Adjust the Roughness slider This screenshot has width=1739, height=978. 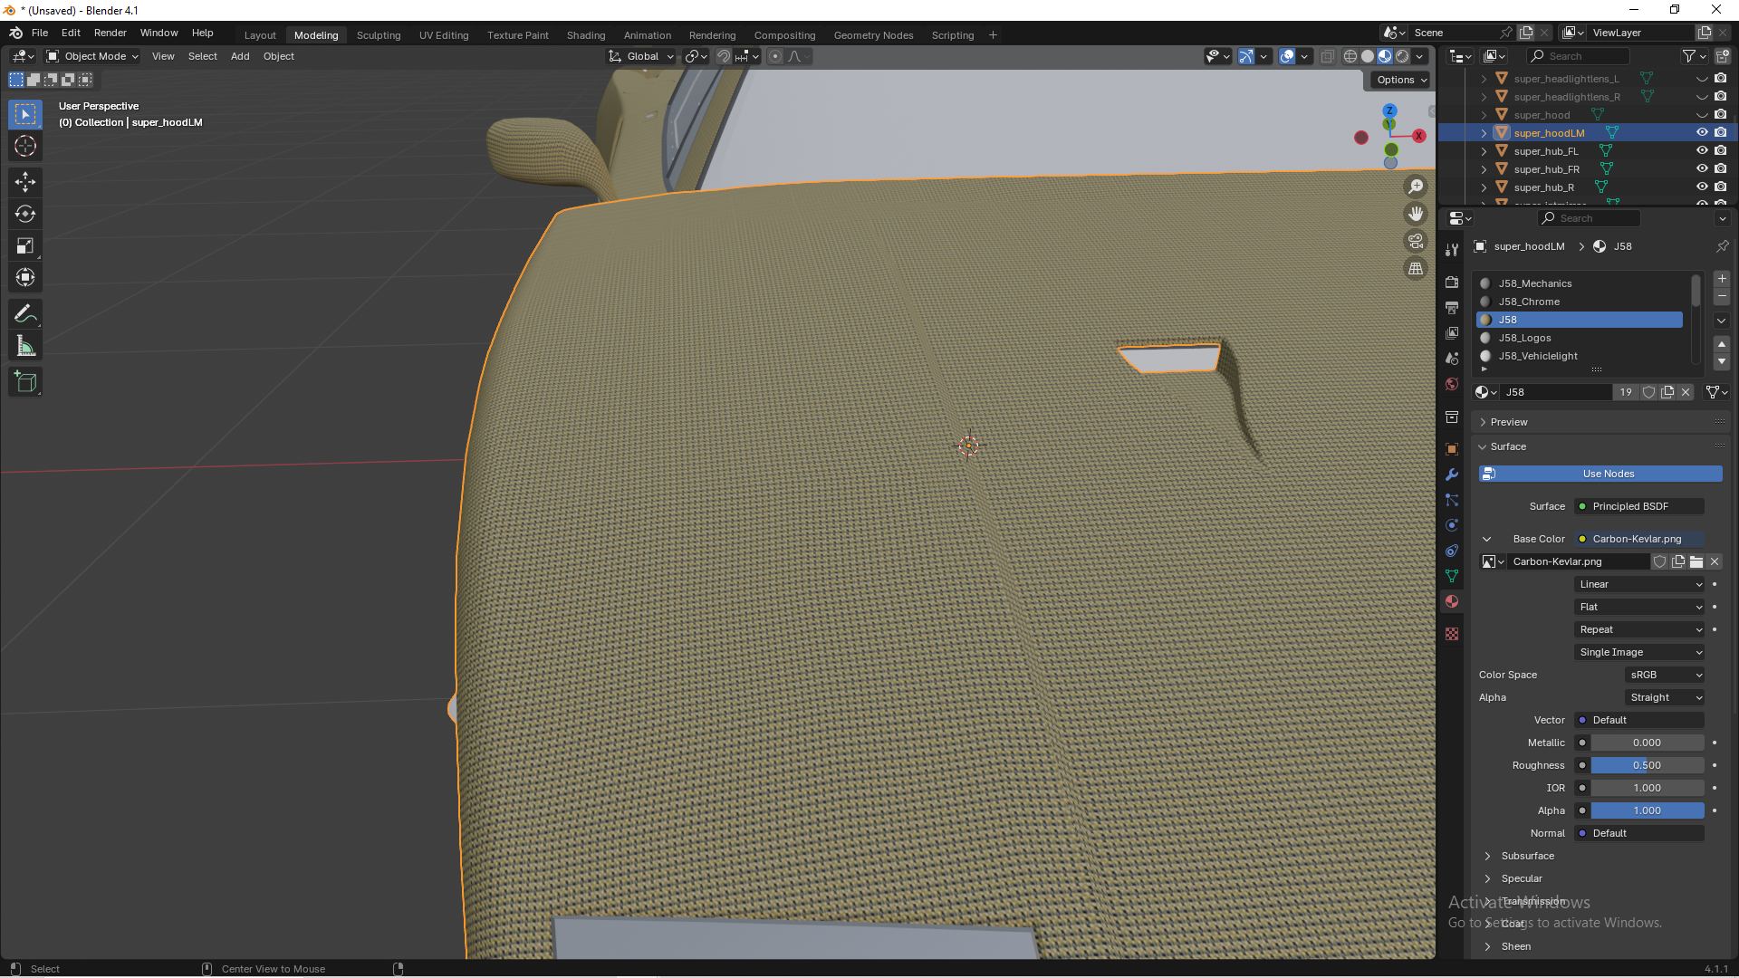(x=1647, y=765)
